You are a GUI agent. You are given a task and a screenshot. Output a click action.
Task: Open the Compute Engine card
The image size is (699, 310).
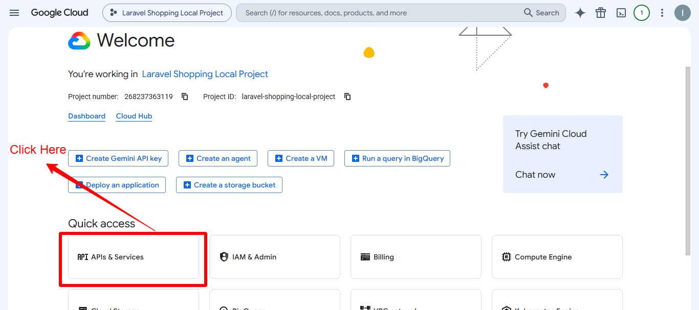click(557, 257)
